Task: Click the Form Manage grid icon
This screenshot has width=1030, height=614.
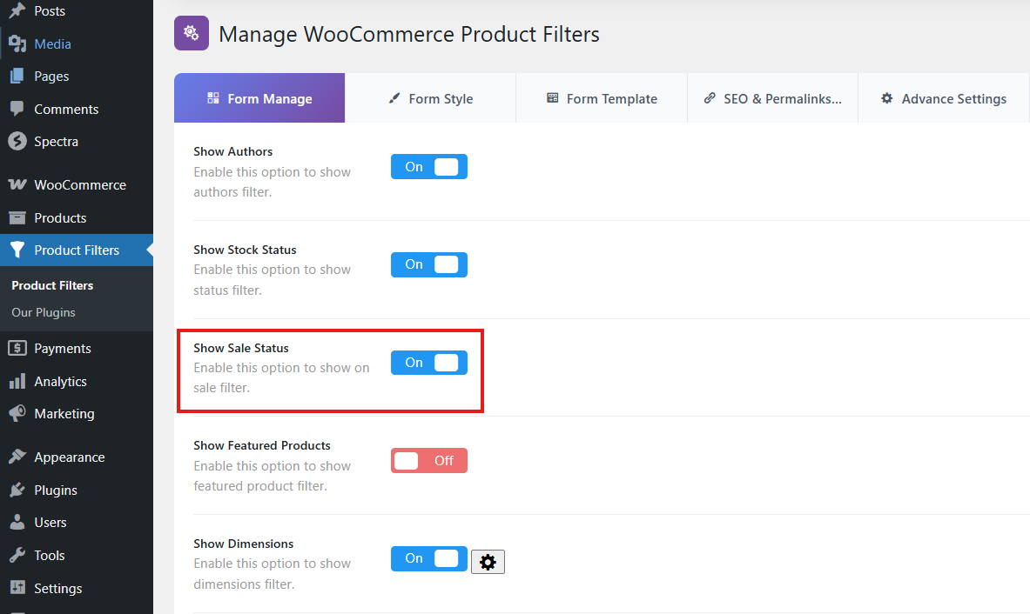Action: click(x=212, y=97)
